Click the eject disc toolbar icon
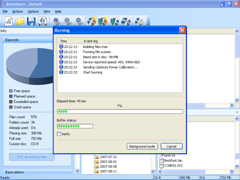Image resolution: width=240 pixels, height=180 pixels. pos(79,21)
